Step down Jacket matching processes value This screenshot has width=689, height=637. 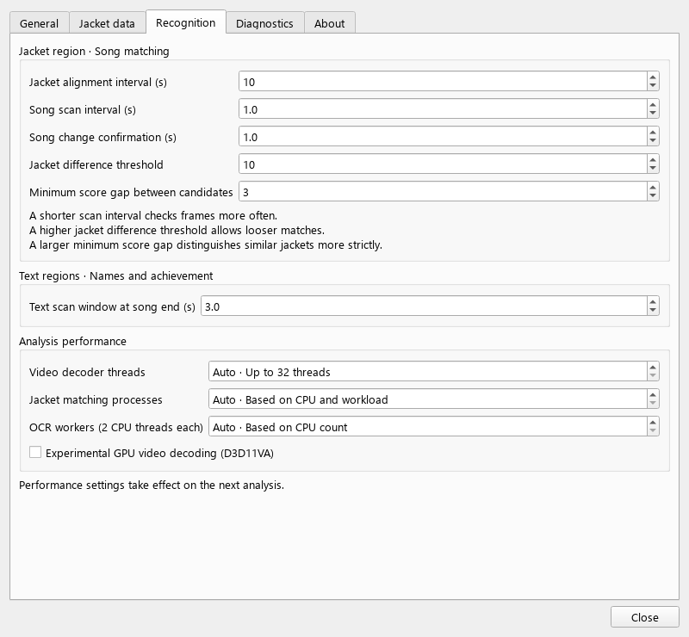point(653,405)
